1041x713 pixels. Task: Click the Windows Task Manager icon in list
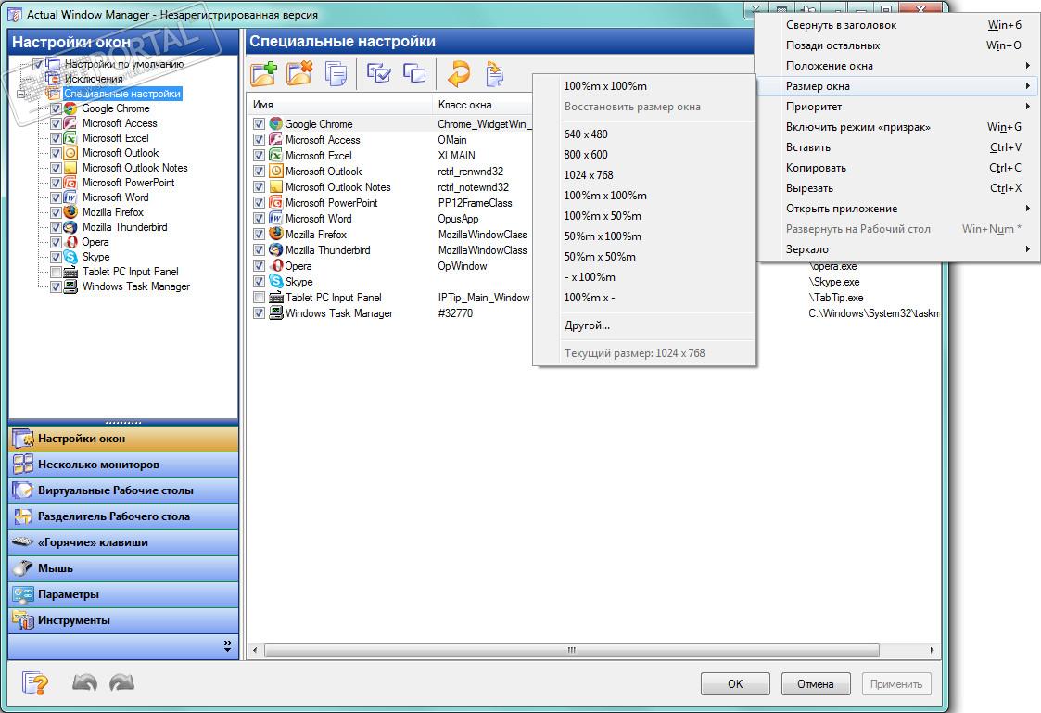pos(276,313)
